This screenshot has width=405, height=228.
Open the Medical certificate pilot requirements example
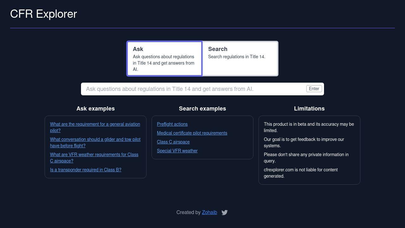(x=192, y=133)
